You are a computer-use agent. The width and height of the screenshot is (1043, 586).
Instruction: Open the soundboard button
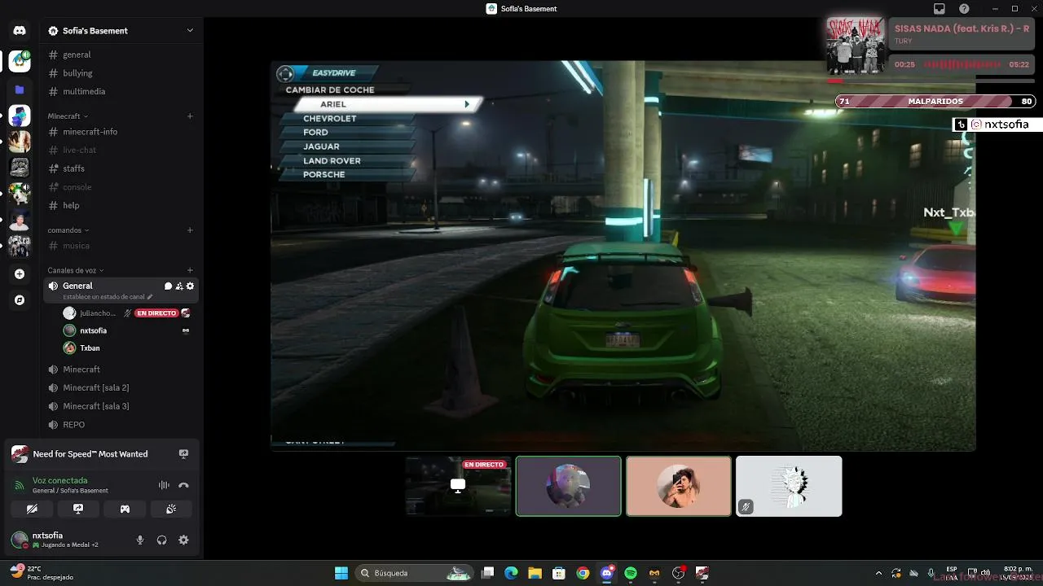click(x=171, y=509)
